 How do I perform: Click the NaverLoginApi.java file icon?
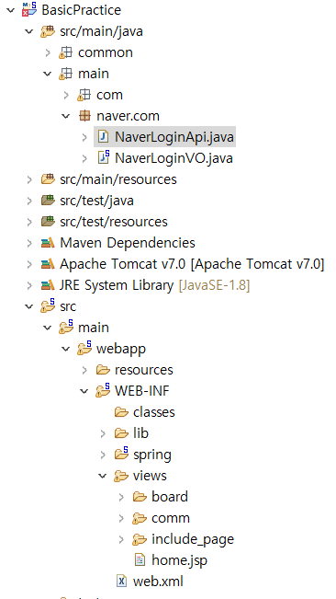[103, 137]
